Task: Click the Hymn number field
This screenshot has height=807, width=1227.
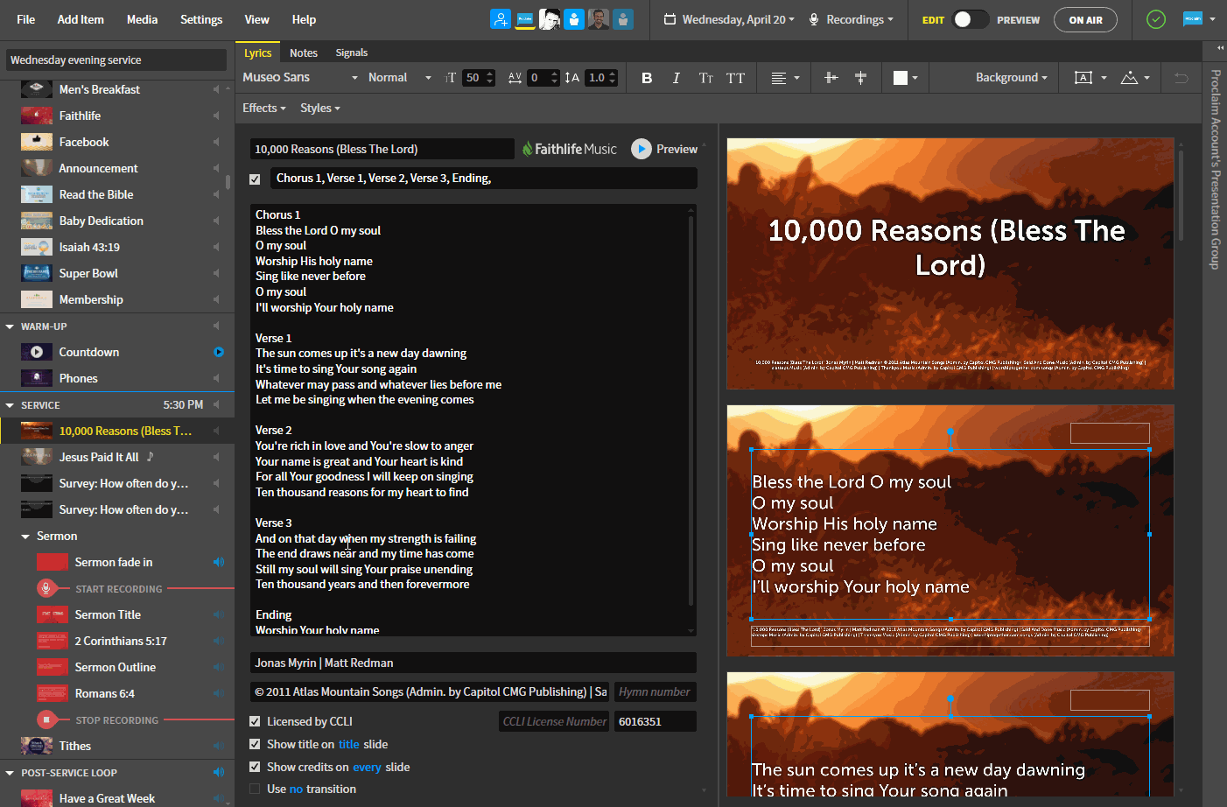Action: pos(655,691)
